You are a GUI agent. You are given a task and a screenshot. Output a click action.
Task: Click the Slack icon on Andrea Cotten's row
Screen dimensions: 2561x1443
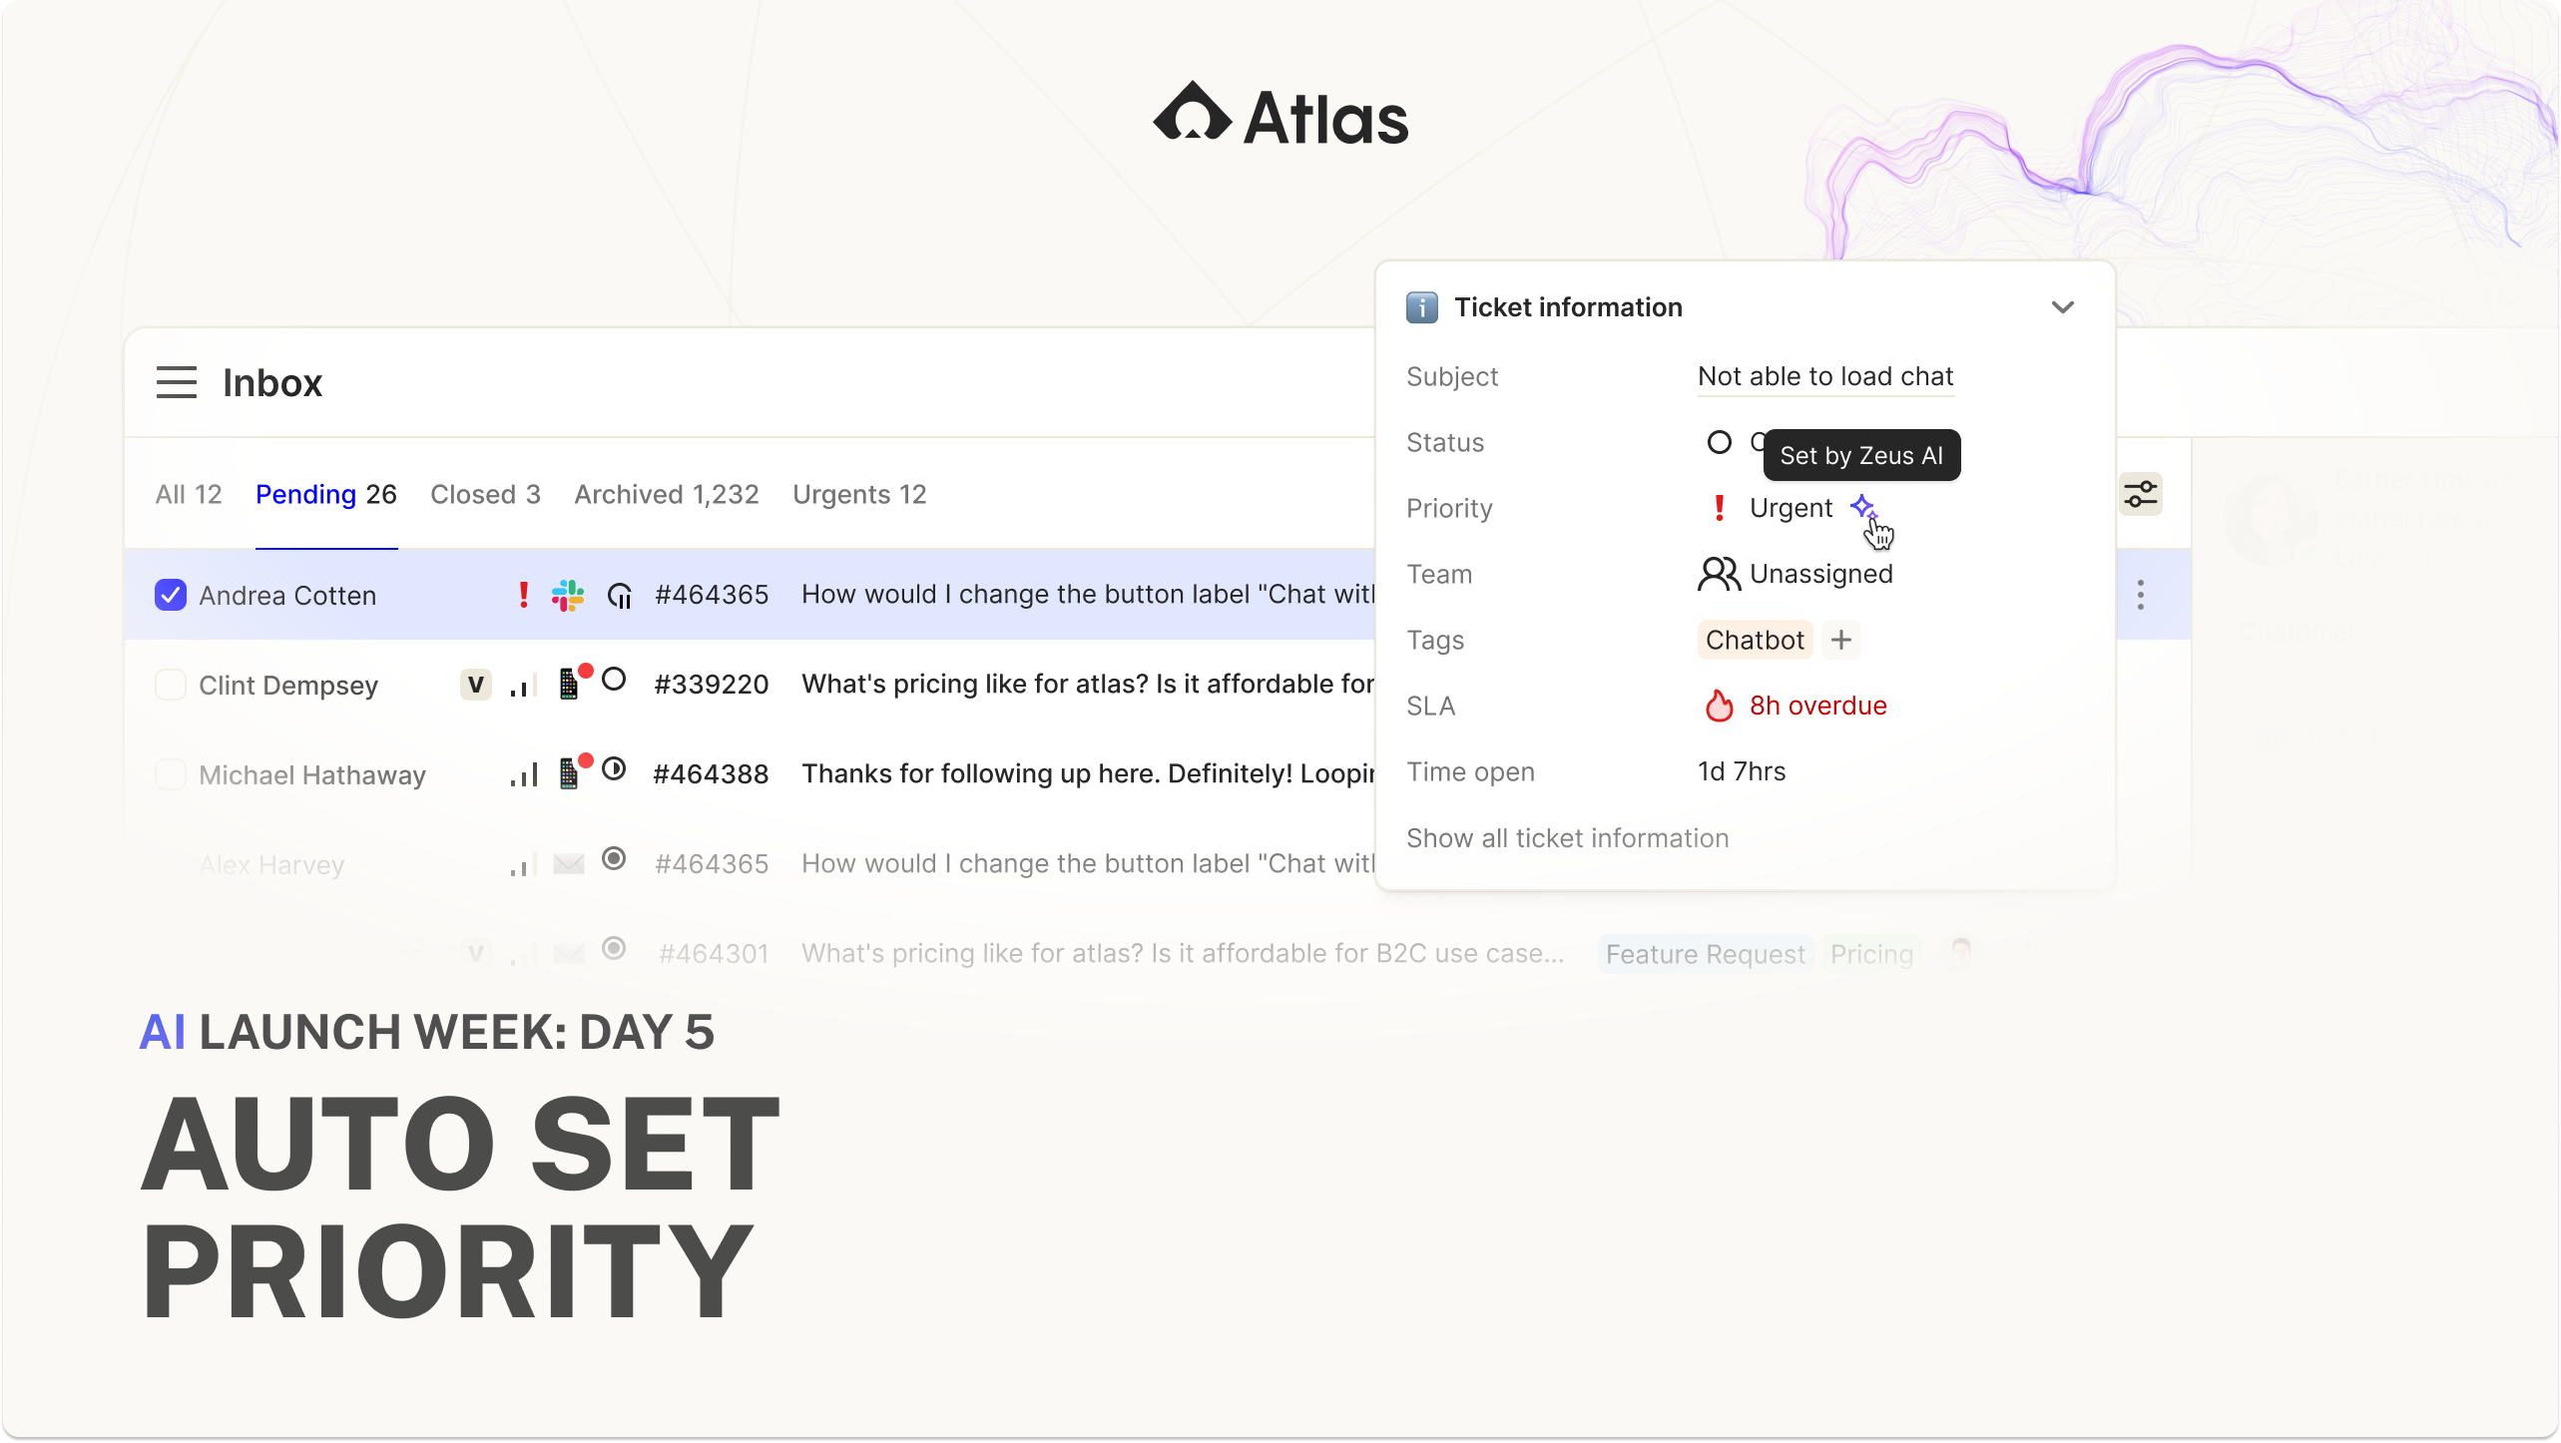click(568, 596)
